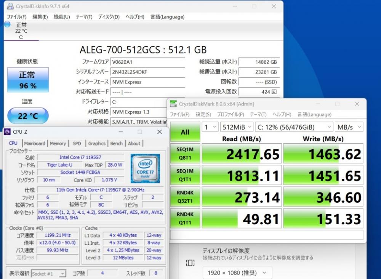Switch to the Memory tab in CPU-Z
The height and width of the screenshot is (279, 381).
58,143
